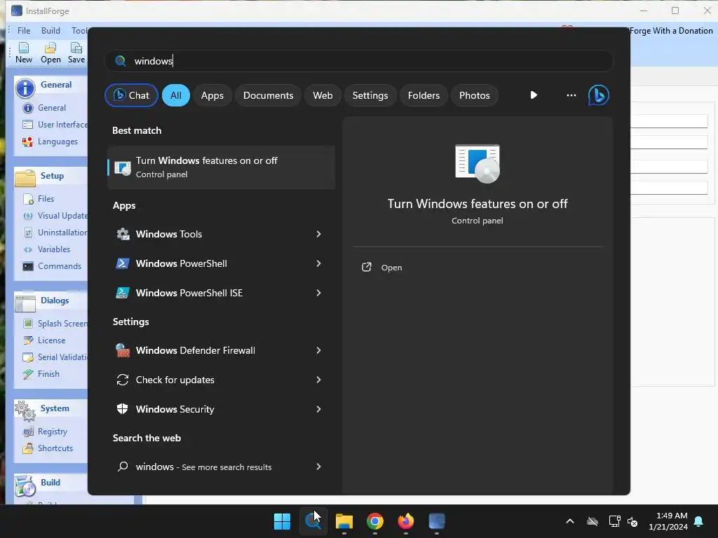
Task: Select License in InstallForge Dialogs
Action: click(51, 340)
